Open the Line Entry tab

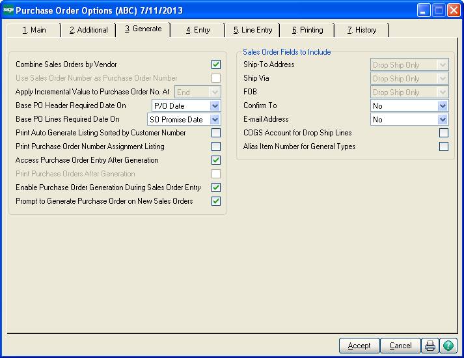click(252, 30)
